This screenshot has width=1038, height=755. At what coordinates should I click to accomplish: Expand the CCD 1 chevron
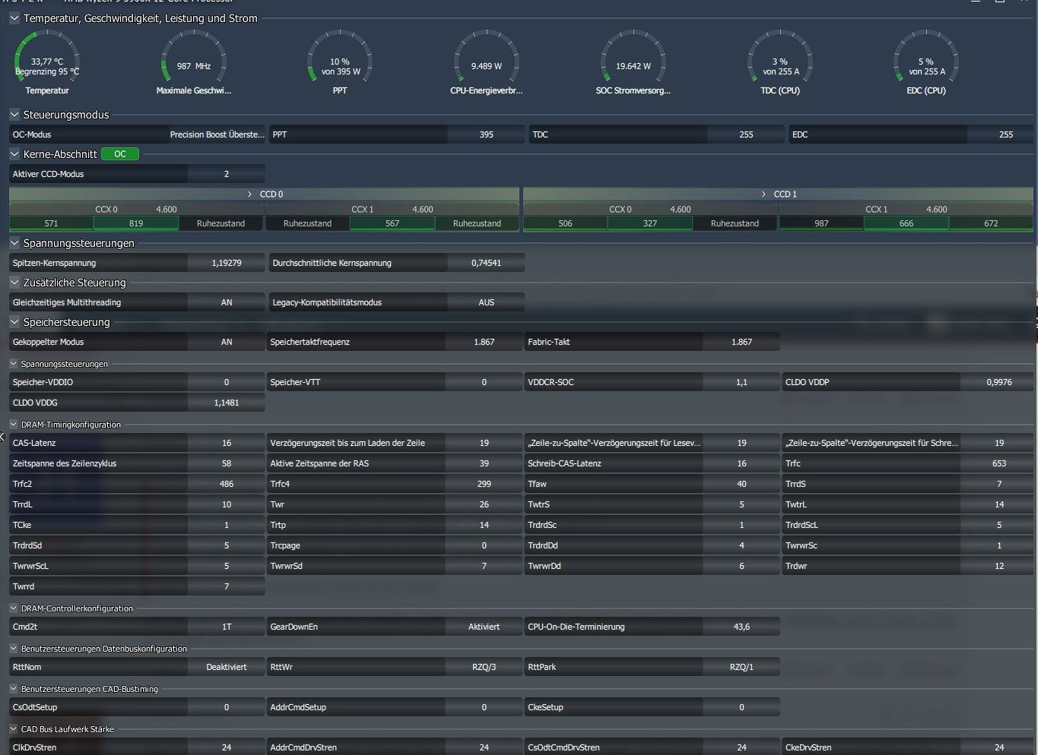point(763,194)
